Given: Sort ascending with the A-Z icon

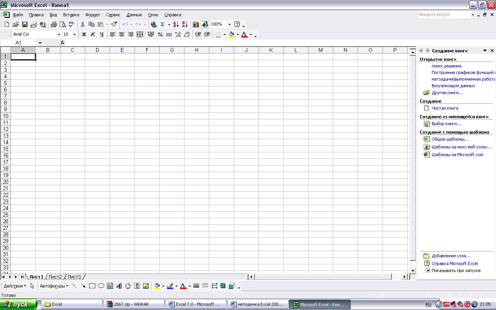Looking at the screenshot, I should 176,24.
